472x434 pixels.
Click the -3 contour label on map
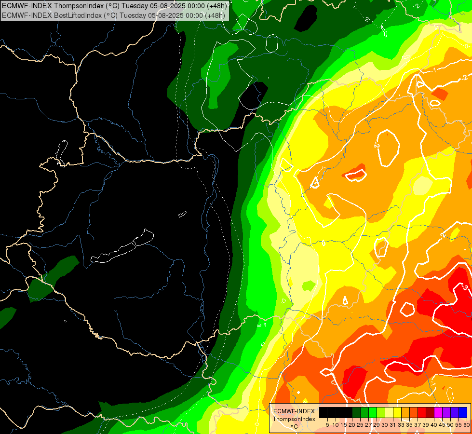pos(465,287)
